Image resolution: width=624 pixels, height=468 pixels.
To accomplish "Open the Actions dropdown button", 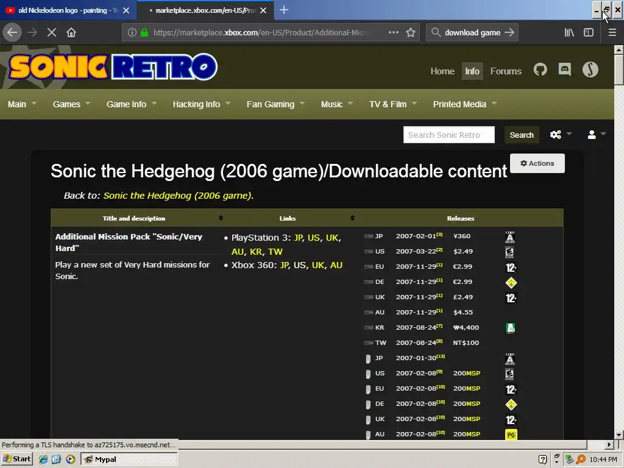I will click(537, 163).
